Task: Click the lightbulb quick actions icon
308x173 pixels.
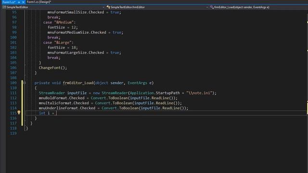Action: [19, 112]
